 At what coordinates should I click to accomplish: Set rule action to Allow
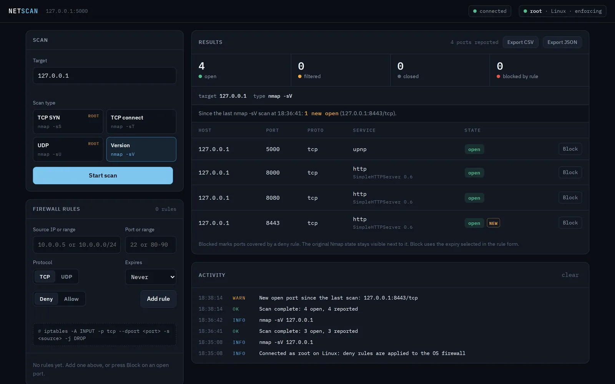point(71,299)
